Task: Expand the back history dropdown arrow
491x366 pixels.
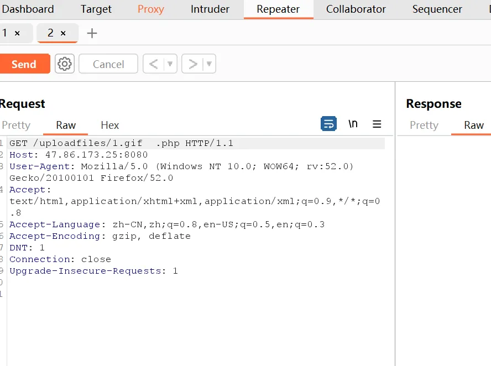Action: click(170, 64)
